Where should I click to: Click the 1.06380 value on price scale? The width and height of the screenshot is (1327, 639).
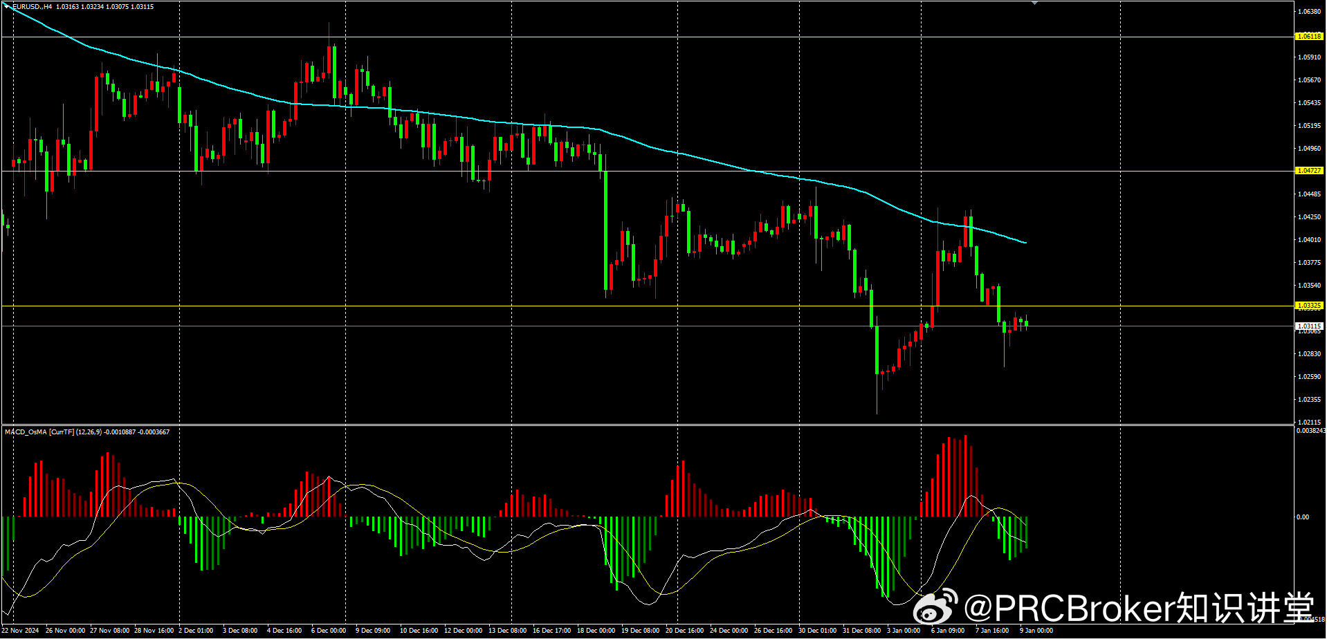(x=1309, y=12)
